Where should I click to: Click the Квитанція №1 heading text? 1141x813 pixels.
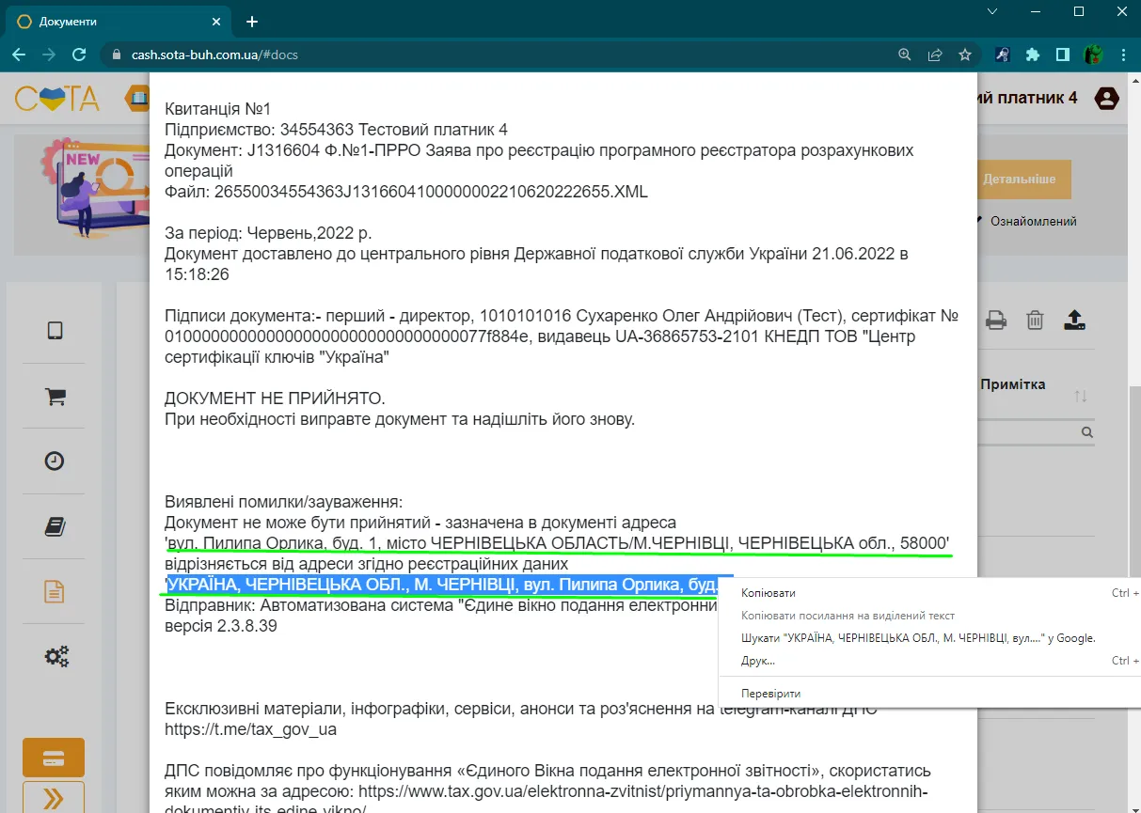point(218,109)
